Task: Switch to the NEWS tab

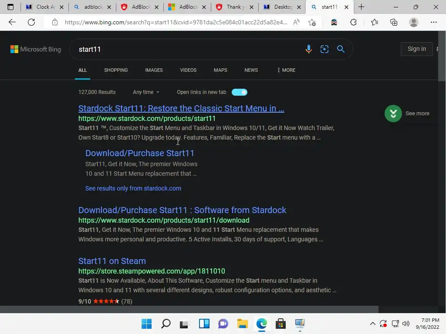Action: [251, 70]
